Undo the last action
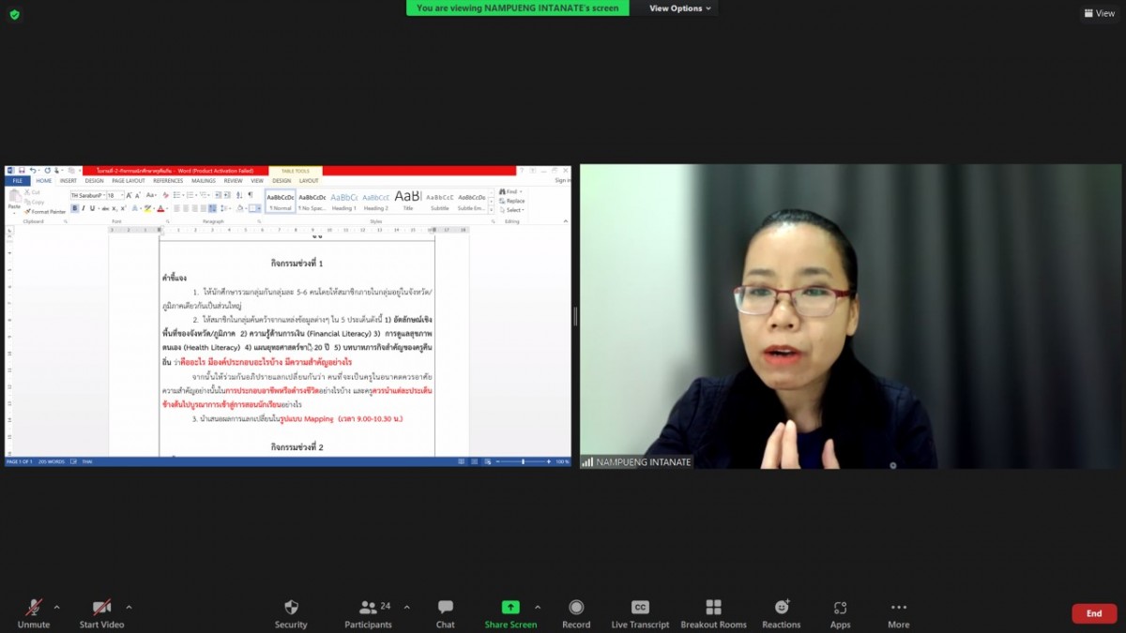Viewport: 1126px width, 633px height. [33, 171]
